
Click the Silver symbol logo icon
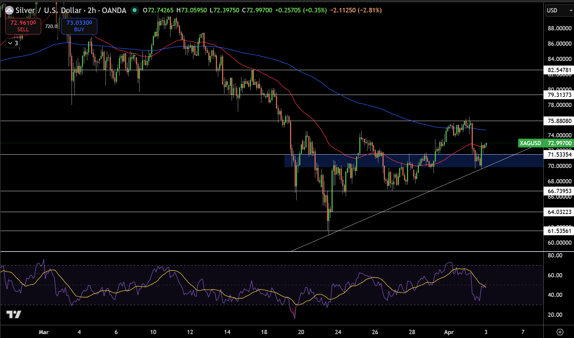tap(9, 10)
